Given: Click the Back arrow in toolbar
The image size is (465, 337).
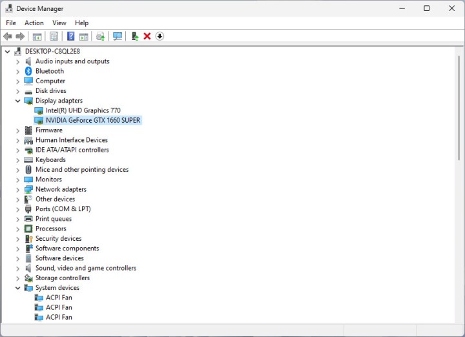Looking at the screenshot, I should pyautogui.click(x=8, y=36).
